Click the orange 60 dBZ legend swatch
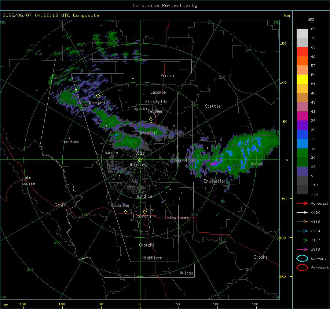Viewport: 330px width, 309px height. coord(302,61)
